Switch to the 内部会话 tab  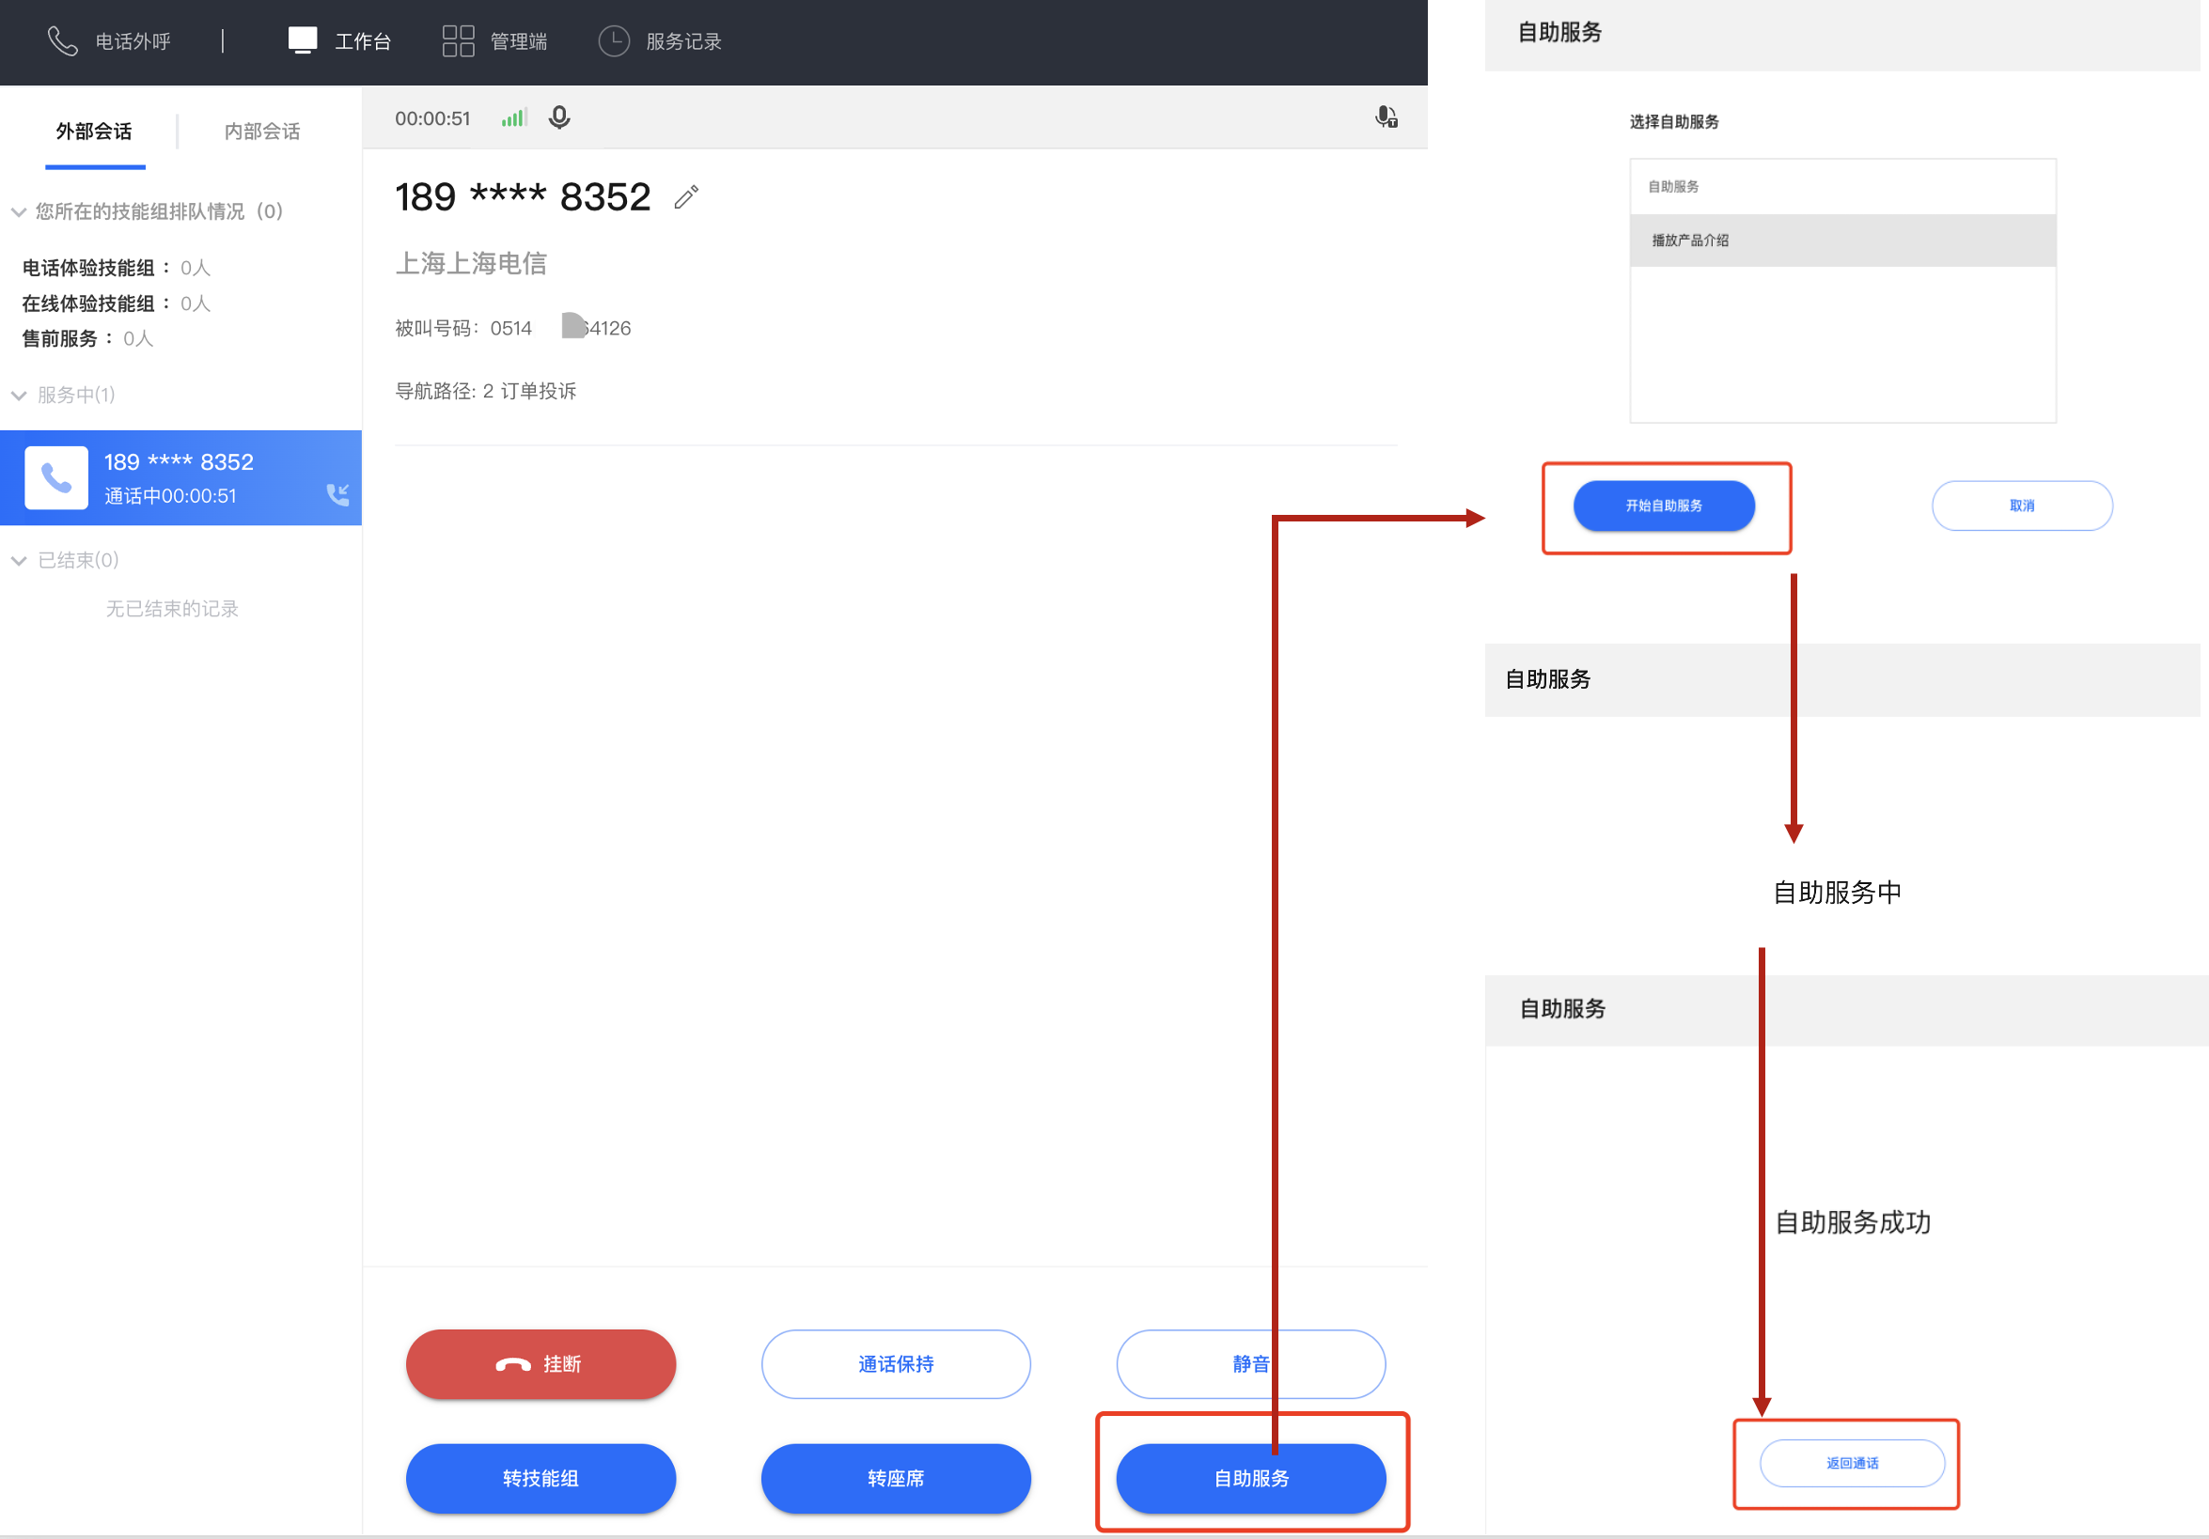(x=261, y=131)
